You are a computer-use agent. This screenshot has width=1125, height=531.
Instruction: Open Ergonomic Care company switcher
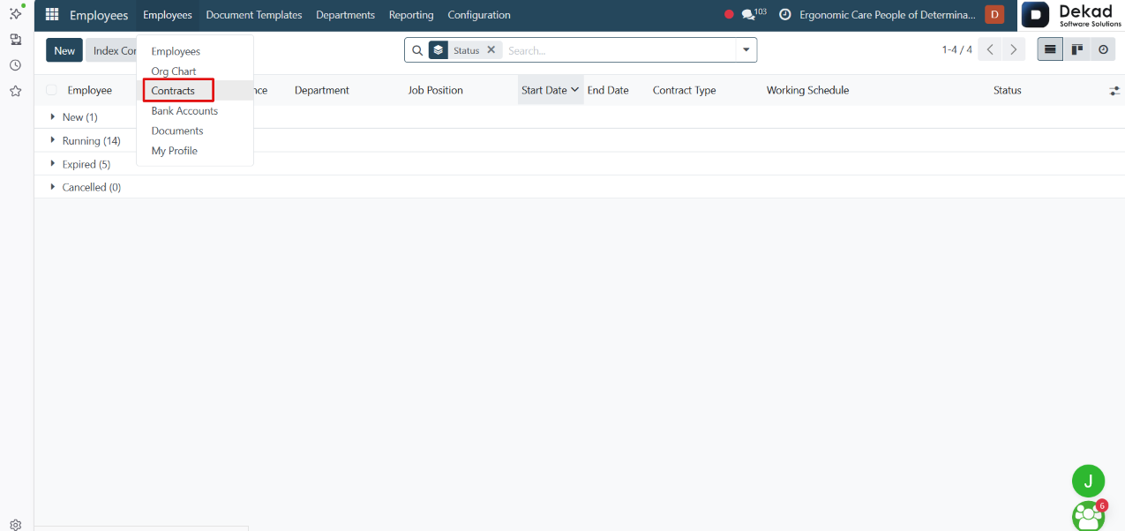click(x=888, y=15)
